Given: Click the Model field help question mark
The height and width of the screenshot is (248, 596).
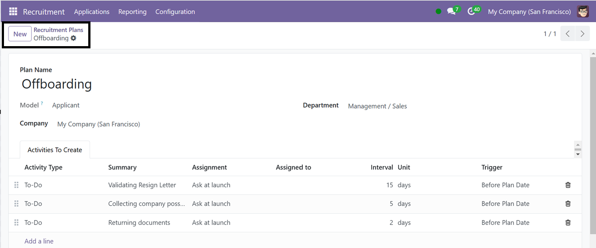Looking at the screenshot, I should point(42,103).
